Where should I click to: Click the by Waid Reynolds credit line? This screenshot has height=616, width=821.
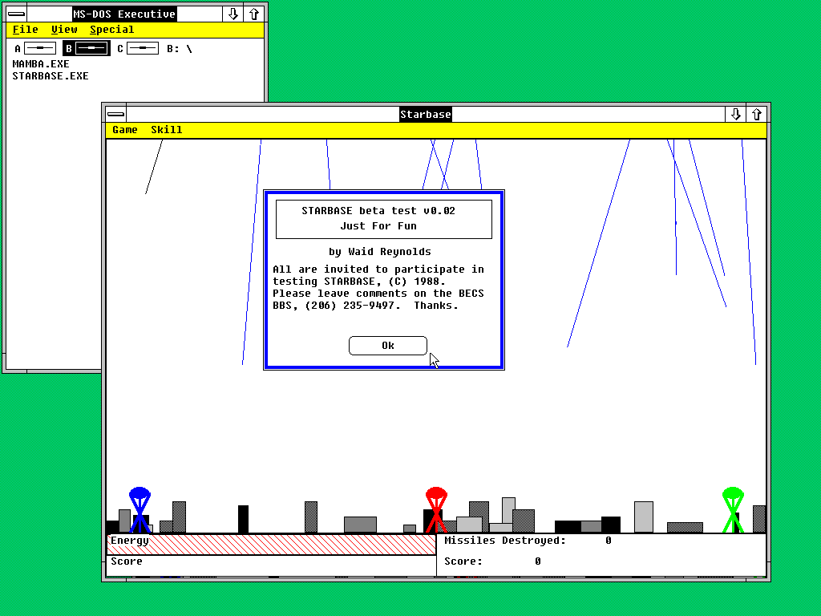tap(379, 252)
